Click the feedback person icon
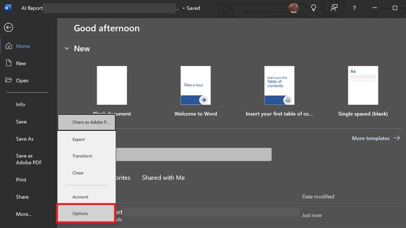The image size is (406, 228). 334,8
